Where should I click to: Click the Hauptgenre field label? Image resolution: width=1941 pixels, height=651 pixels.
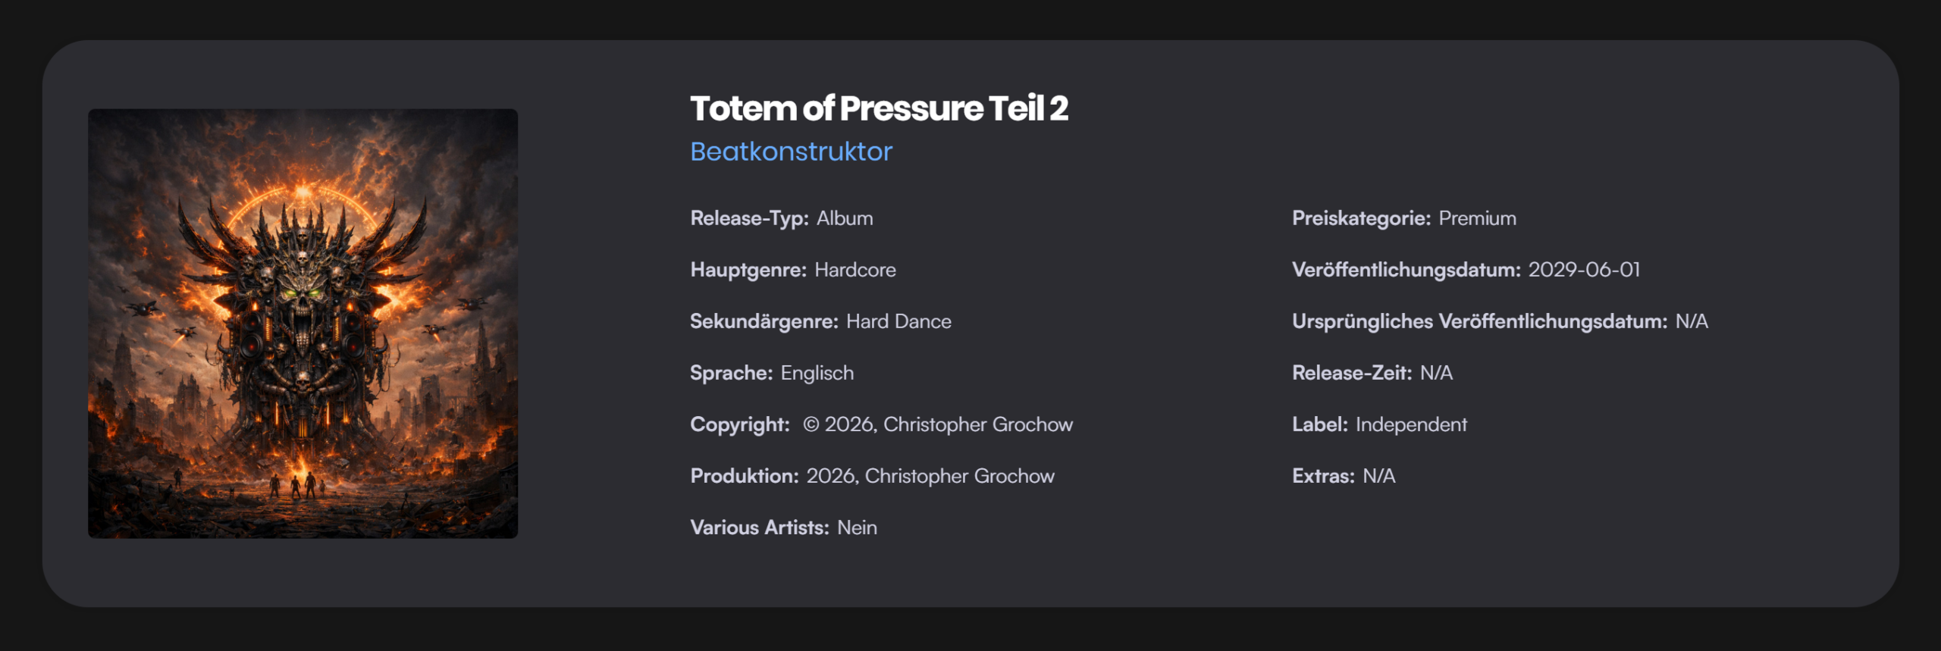pos(748,270)
